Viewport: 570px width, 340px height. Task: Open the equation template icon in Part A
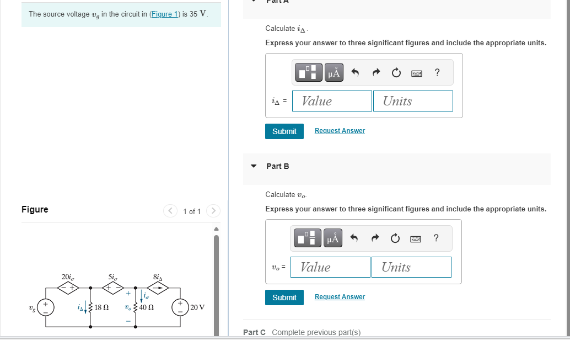coord(308,72)
